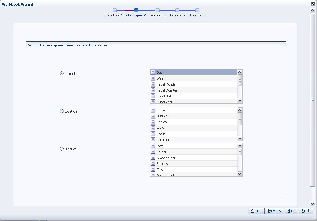Select Parent in the Product list
The image size is (317, 221).
coord(193,152)
